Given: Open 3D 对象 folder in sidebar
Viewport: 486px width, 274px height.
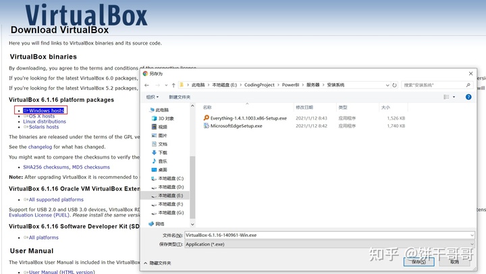Looking at the screenshot, I should coord(163,118).
